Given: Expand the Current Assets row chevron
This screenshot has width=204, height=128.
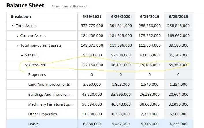Looking at the screenshot, I should coord(18,36).
